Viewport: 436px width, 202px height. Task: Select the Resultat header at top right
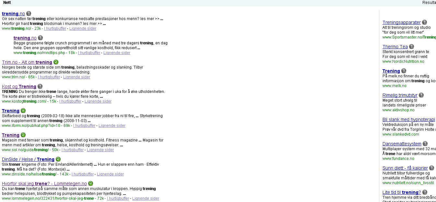click(x=429, y=3)
